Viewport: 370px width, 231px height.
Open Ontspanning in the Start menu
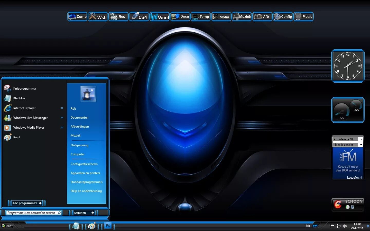coord(79,145)
